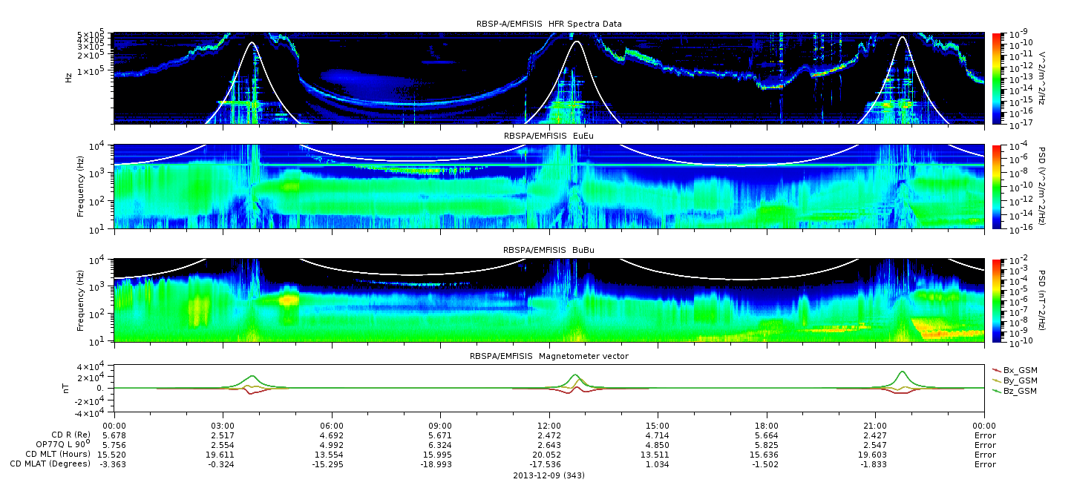1074x488 pixels.
Task: Click the HFR Spectra Data color bar
Action: pos(997,78)
